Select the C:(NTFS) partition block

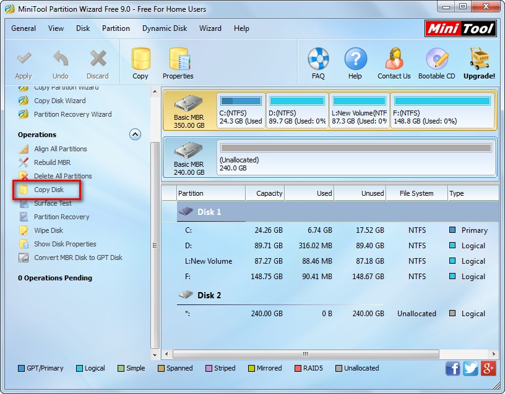[241, 111]
